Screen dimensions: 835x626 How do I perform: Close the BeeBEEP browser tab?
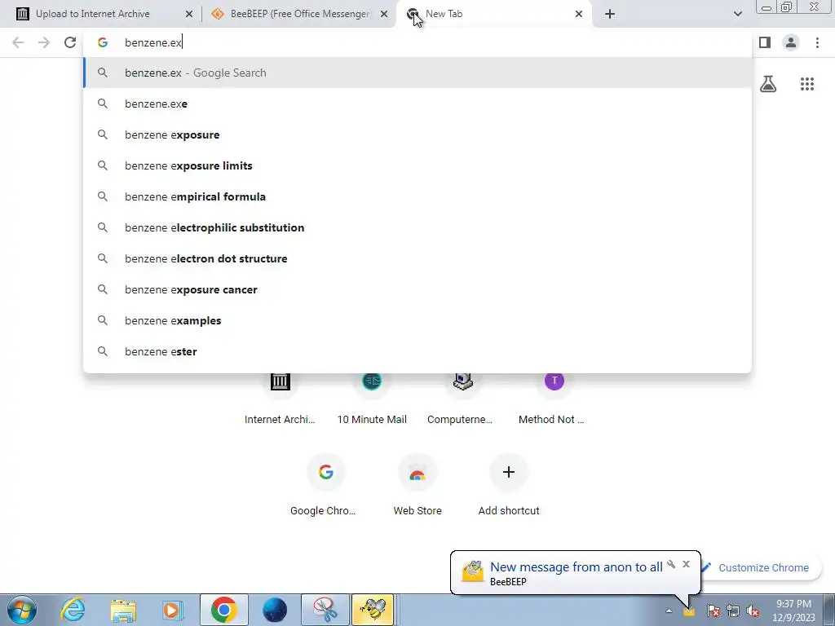pos(384,14)
